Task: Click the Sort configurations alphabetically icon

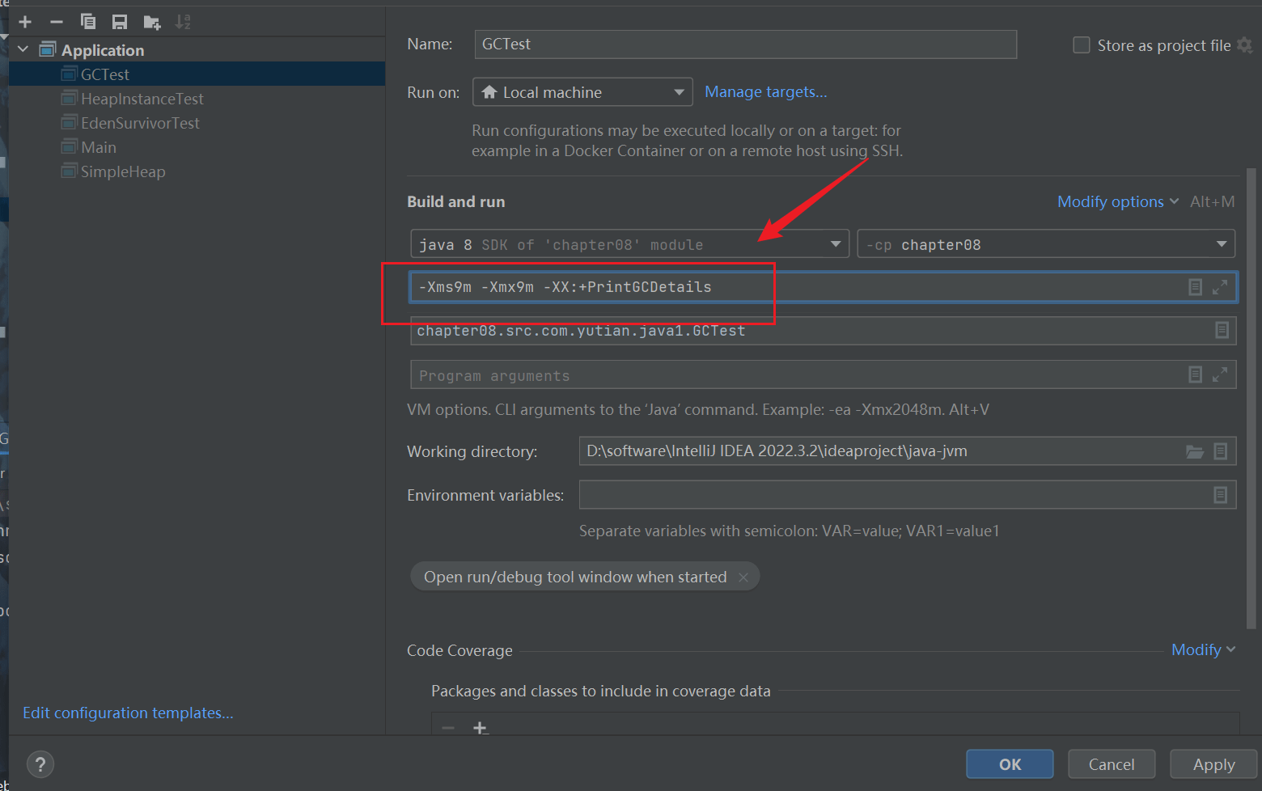Action: (183, 22)
